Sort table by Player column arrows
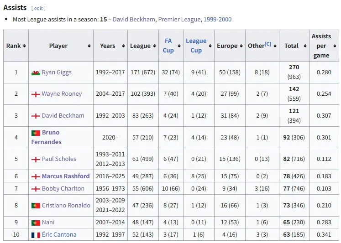341x243 pixels. [x=89, y=46]
